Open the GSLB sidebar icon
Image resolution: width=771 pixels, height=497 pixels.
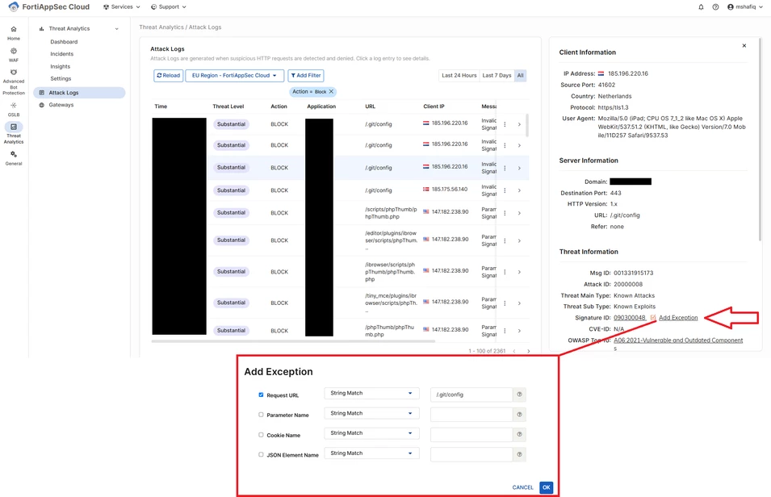(14, 109)
